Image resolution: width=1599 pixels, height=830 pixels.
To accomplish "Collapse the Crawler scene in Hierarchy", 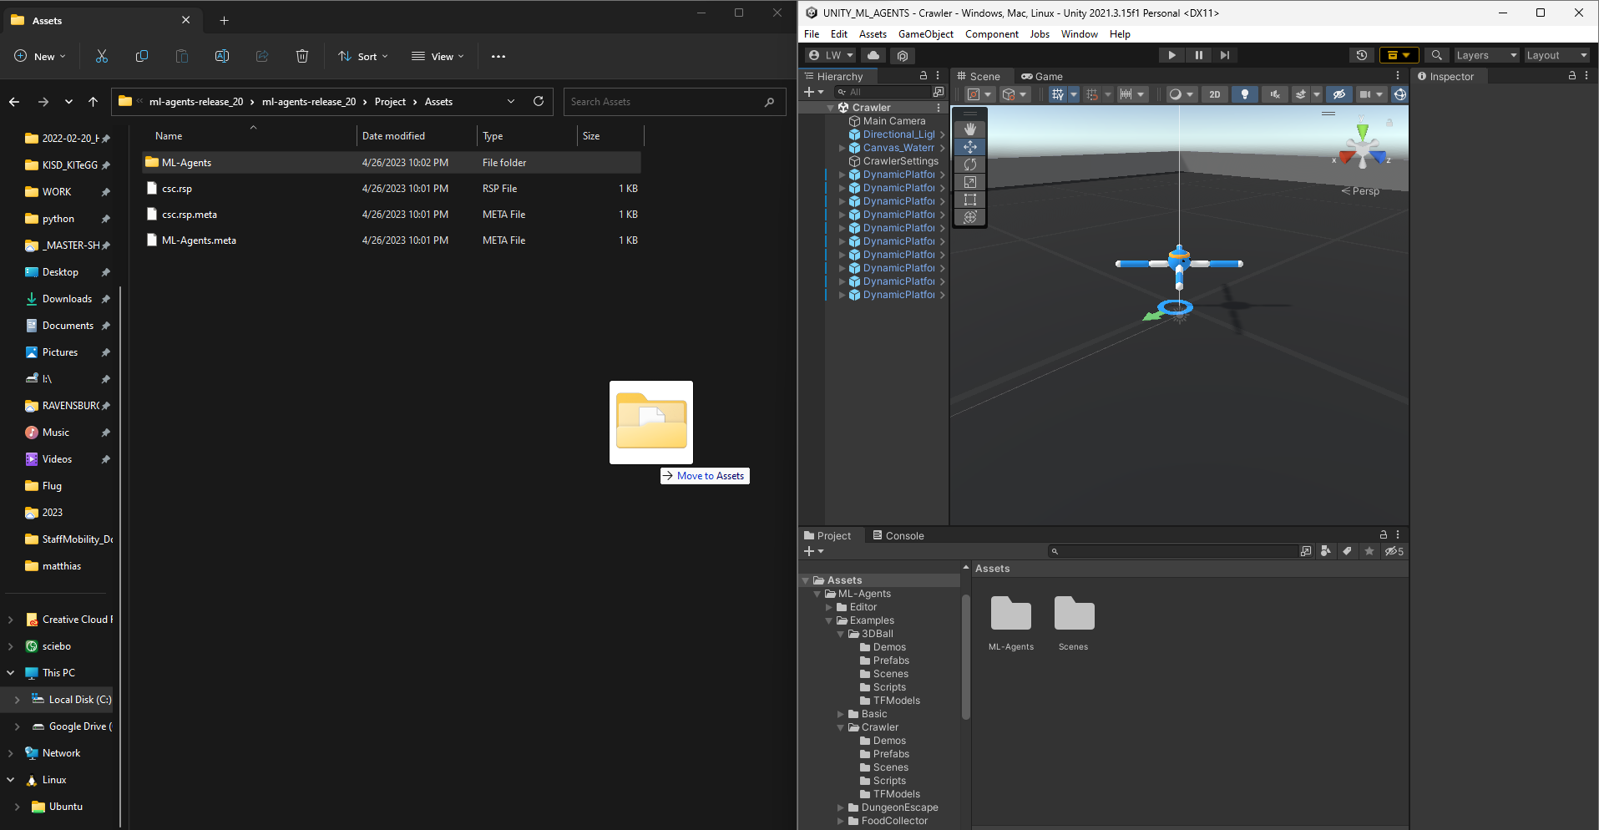I will click(x=830, y=108).
